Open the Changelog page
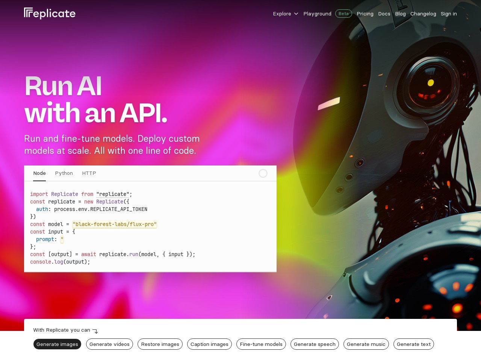Viewport: 481px width, 361px height. pyautogui.click(x=423, y=14)
